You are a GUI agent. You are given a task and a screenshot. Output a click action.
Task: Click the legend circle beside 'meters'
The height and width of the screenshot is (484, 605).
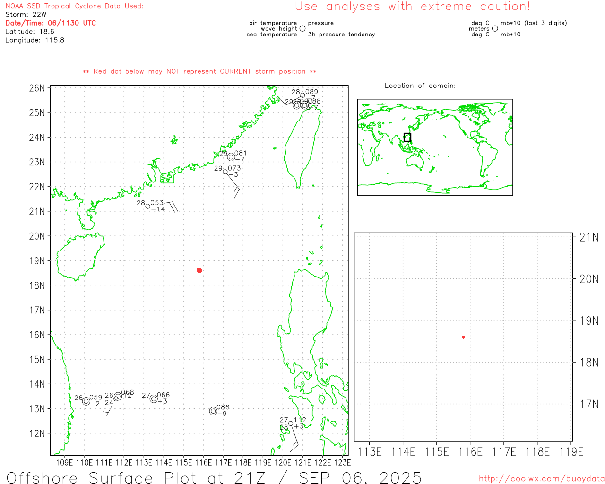tap(495, 28)
